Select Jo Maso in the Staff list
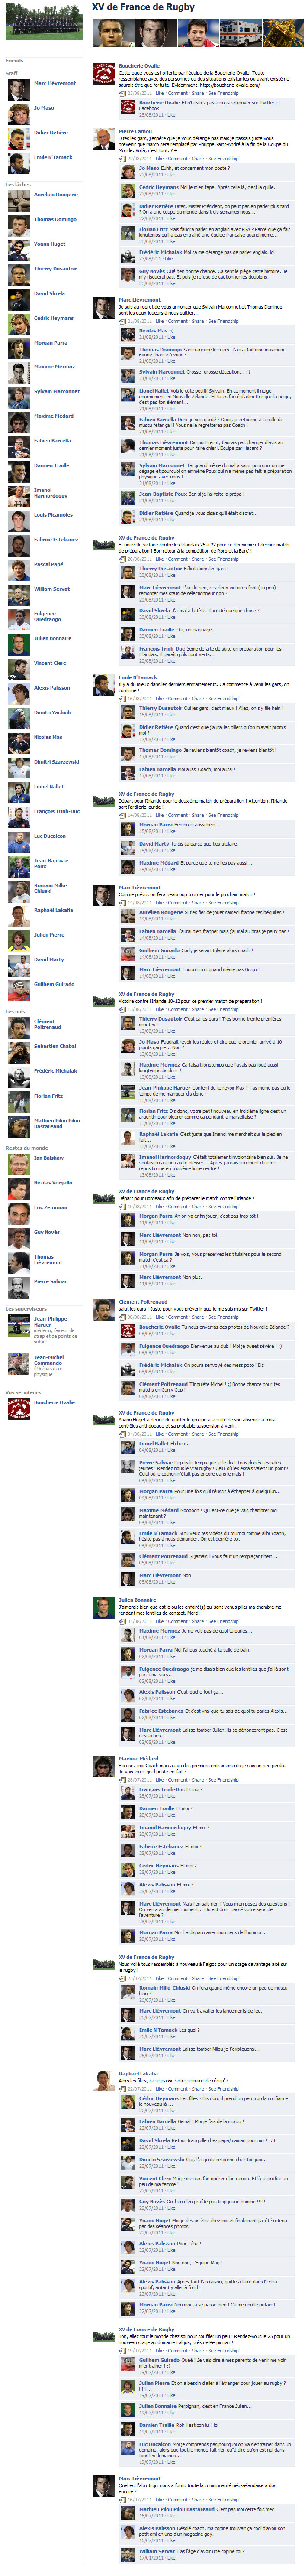Image resolution: width=305 pixels, height=2576 pixels. (x=44, y=108)
